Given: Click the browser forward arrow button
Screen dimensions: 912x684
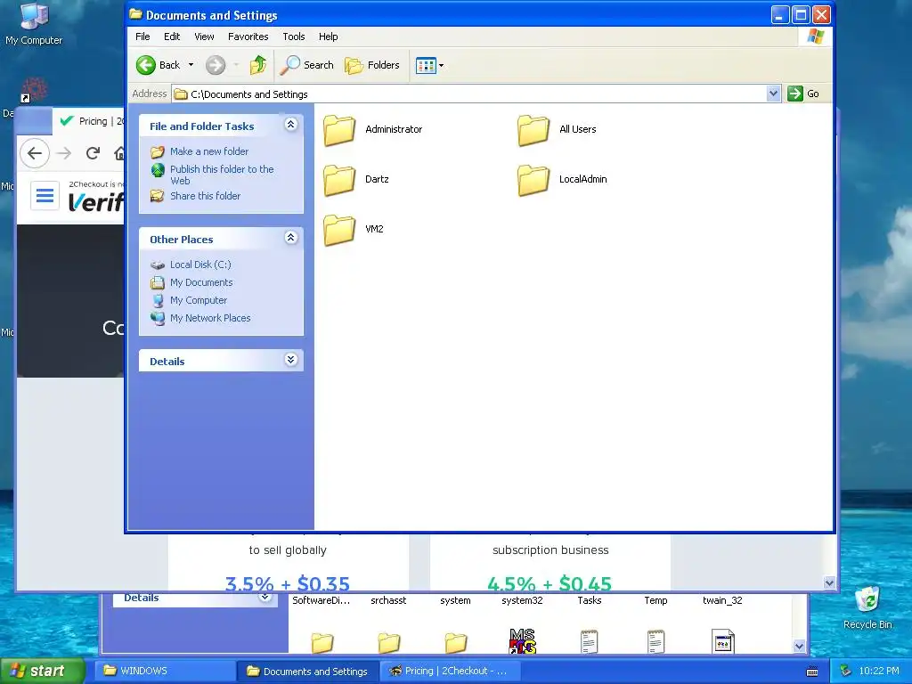Looking at the screenshot, I should tap(64, 153).
